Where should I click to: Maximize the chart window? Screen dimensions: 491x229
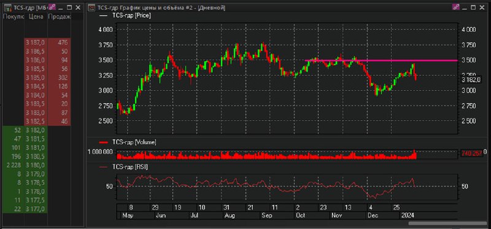pyautogui.click(x=473, y=7)
